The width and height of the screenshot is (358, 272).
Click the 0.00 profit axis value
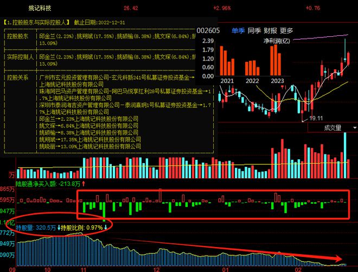click(208, 76)
